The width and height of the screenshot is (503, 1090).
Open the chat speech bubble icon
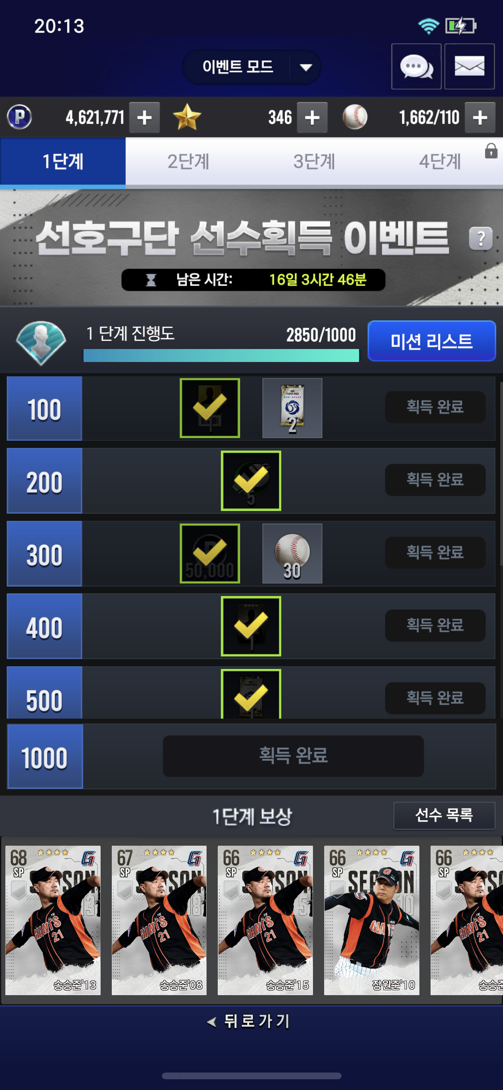tap(416, 67)
